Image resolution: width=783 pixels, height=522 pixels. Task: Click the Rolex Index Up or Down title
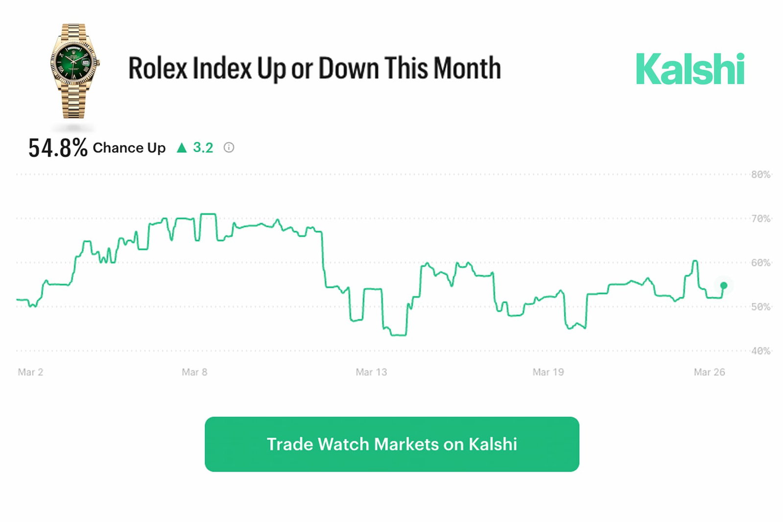pyautogui.click(x=314, y=68)
